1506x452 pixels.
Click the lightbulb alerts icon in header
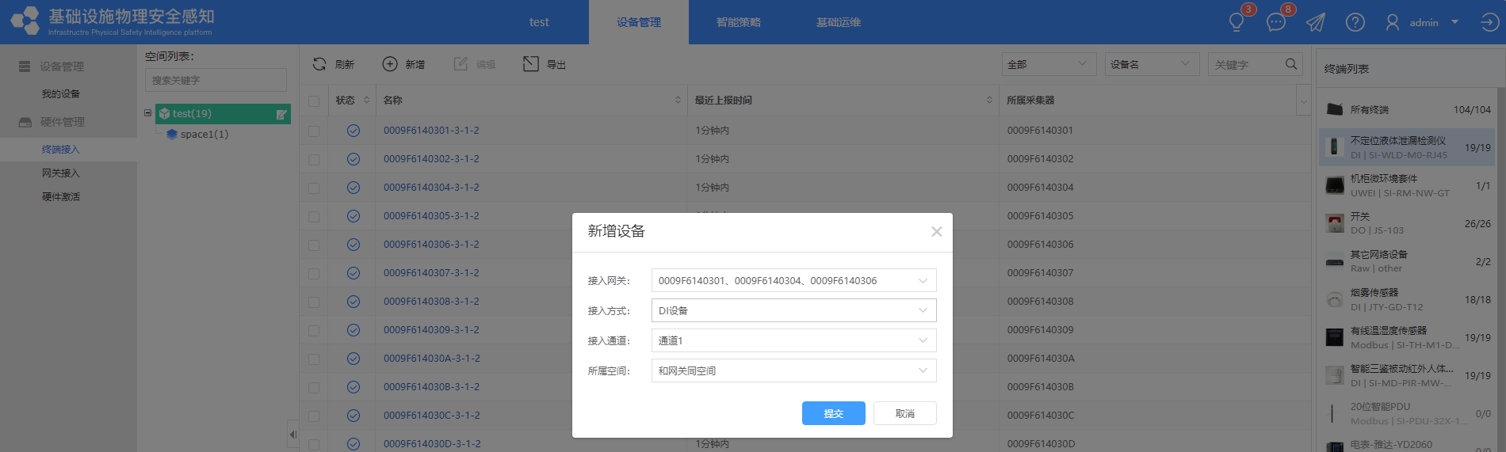pyautogui.click(x=1236, y=22)
